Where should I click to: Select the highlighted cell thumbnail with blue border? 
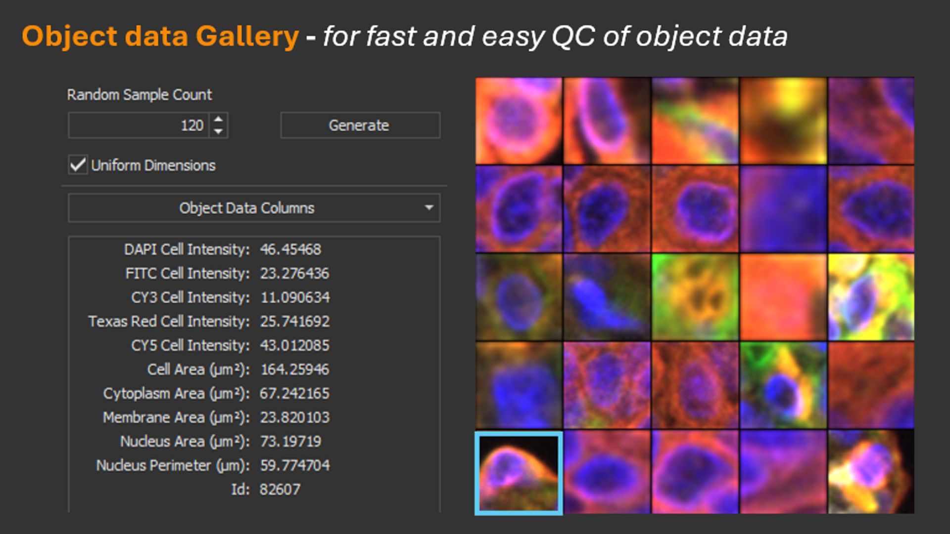coord(519,473)
